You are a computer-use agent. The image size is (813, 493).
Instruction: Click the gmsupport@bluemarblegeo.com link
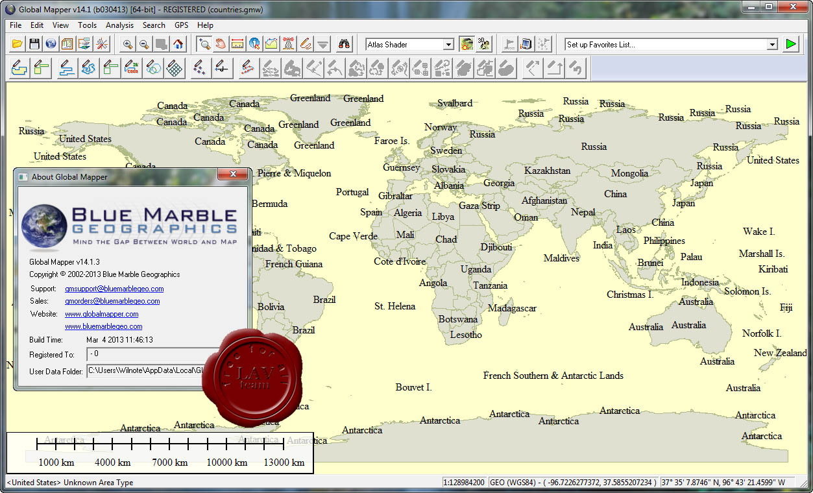(x=114, y=289)
